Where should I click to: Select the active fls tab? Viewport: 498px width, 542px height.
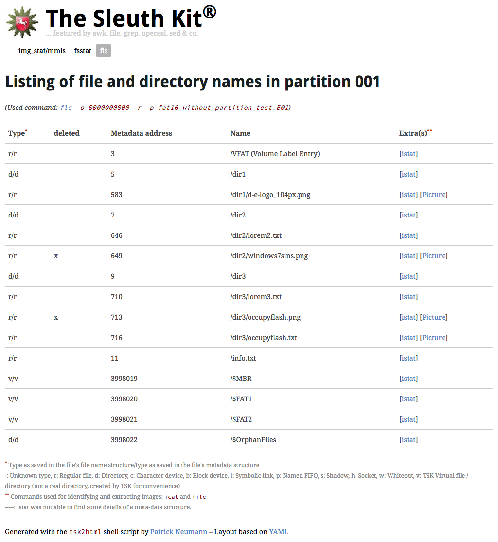tap(103, 51)
